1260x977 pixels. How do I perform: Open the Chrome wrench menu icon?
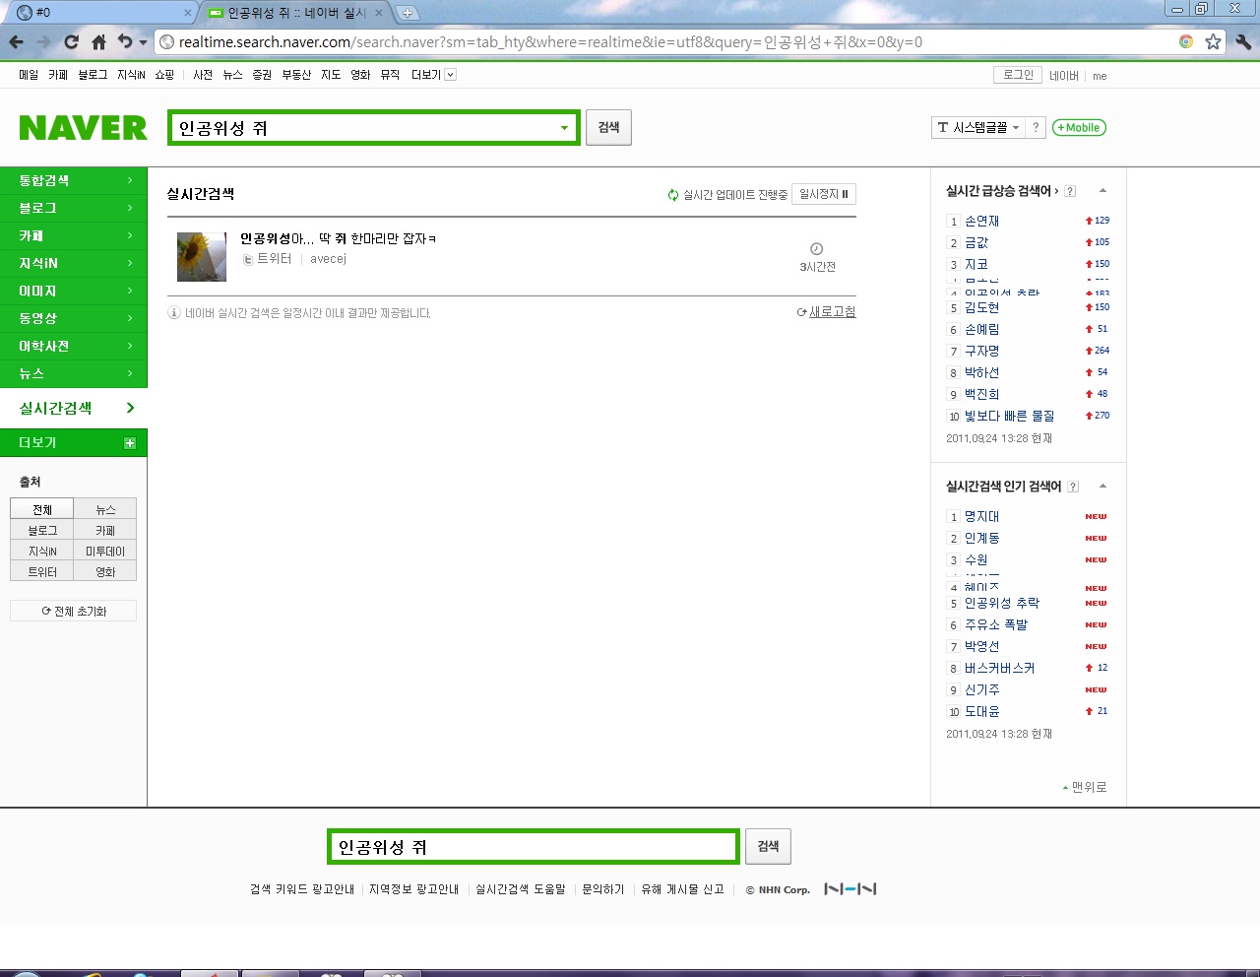pos(1243,41)
